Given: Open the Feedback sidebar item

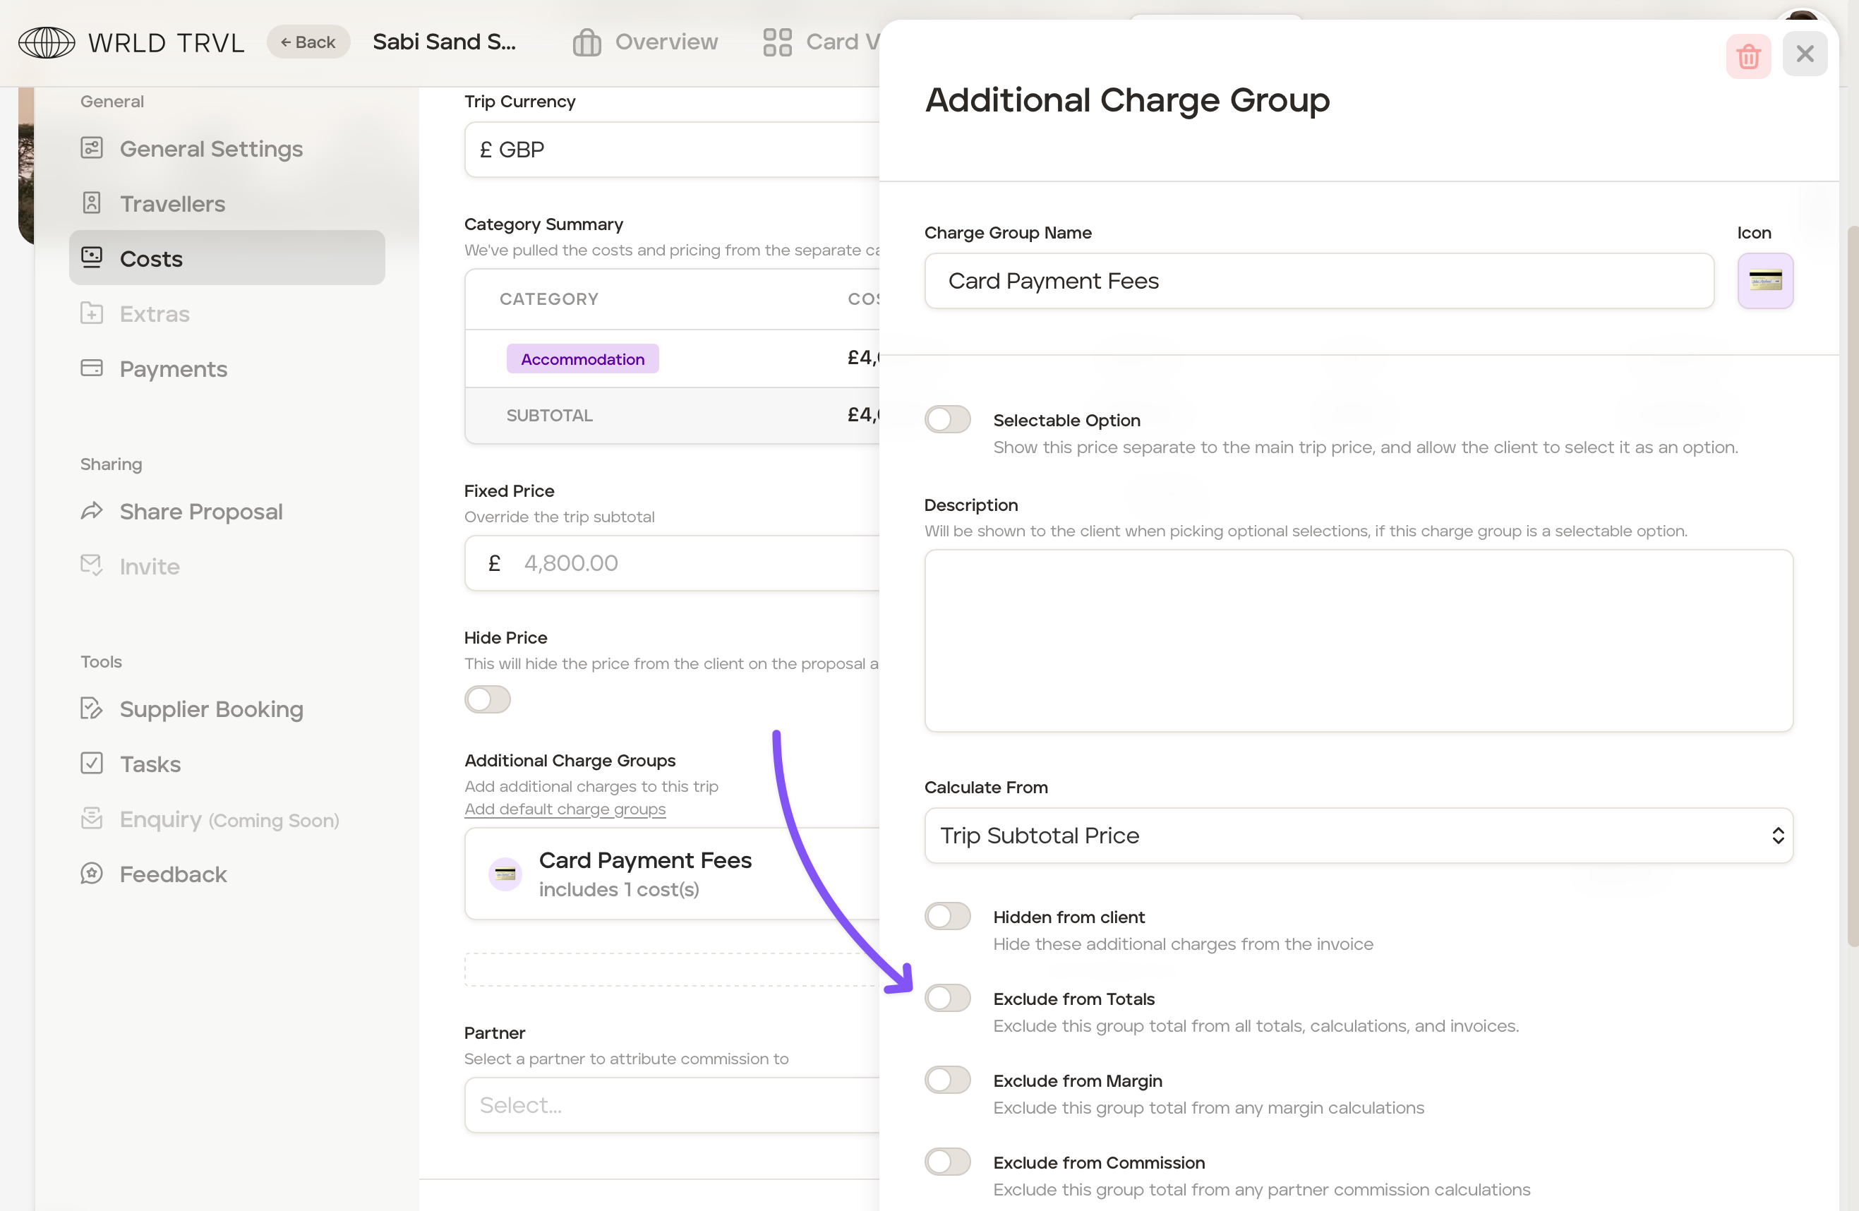Looking at the screenshot, I should point(173,874).
